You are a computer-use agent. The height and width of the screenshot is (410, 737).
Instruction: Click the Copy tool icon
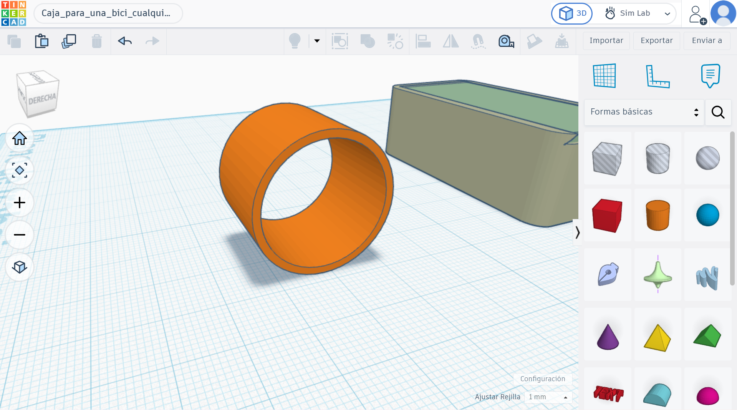pyautogui.click(x=14, y=41)
